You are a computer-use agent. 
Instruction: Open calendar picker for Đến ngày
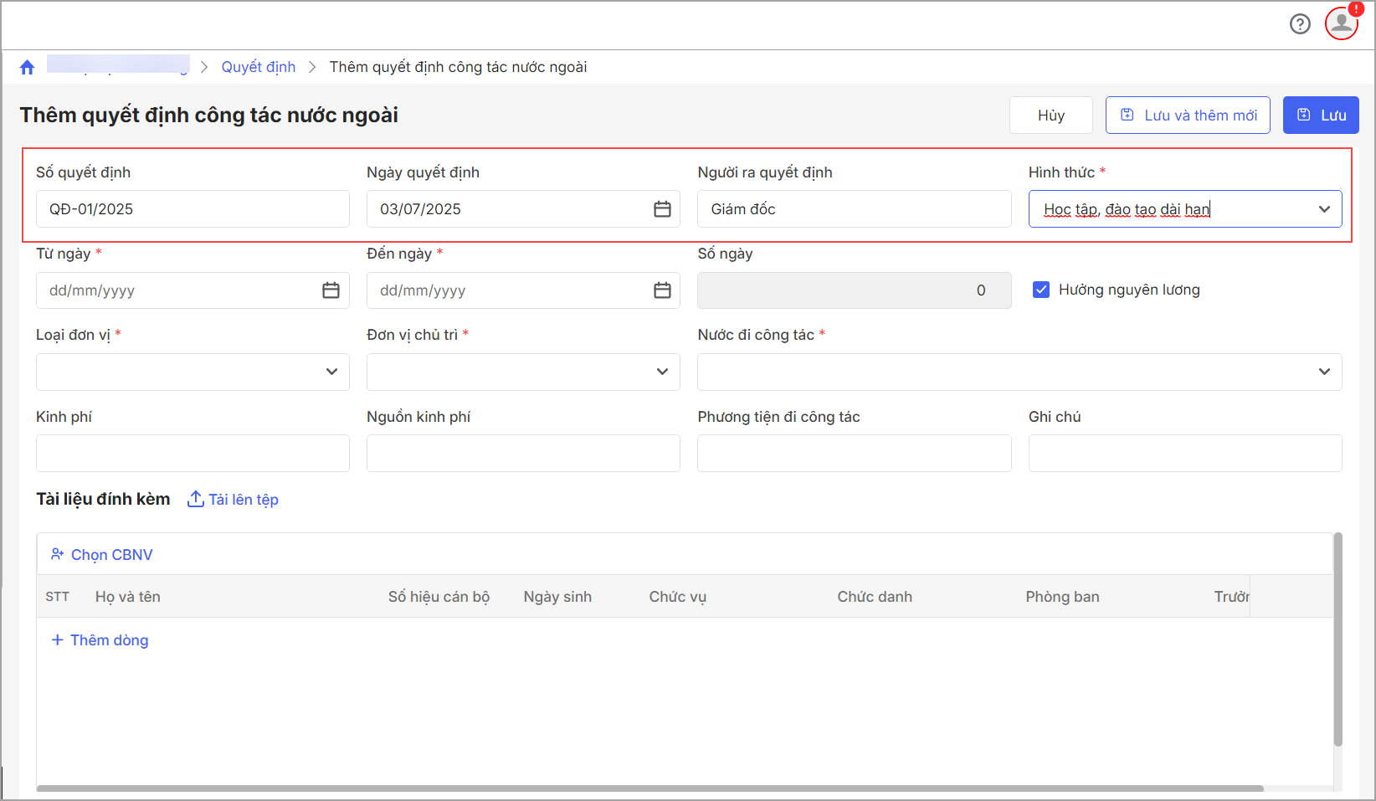pyautogui.click(x=662, y=290)
